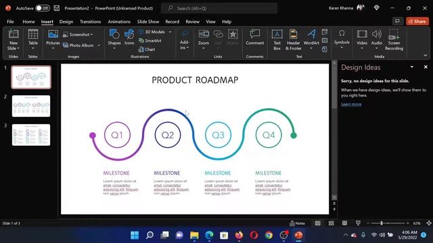This screenshot has height=243, width=433.
Task: Click the Slide Number icon
Action: tap(325, 40)
